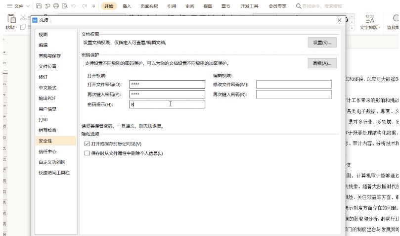
Task: Expand the 文件 menu dropdown arrow
Action: point(27,6)
